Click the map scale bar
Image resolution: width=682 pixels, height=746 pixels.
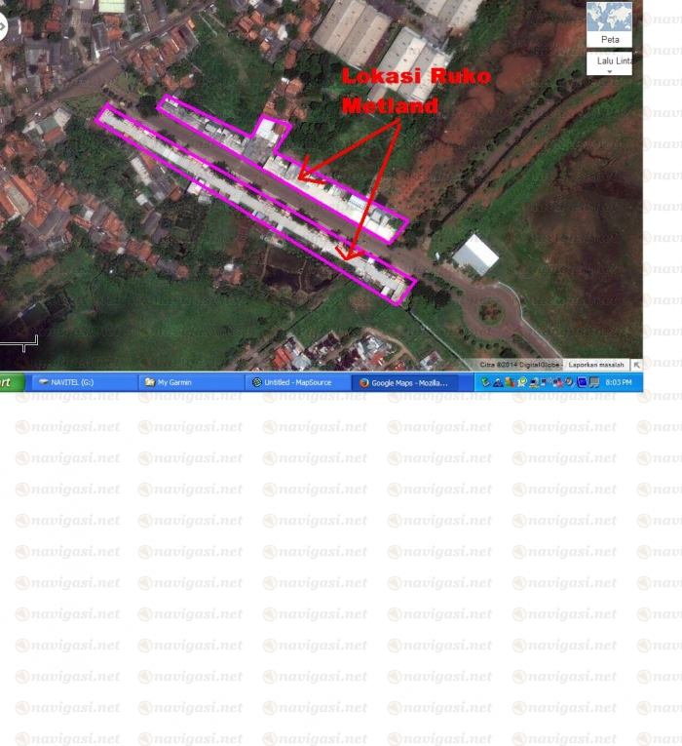18,341
